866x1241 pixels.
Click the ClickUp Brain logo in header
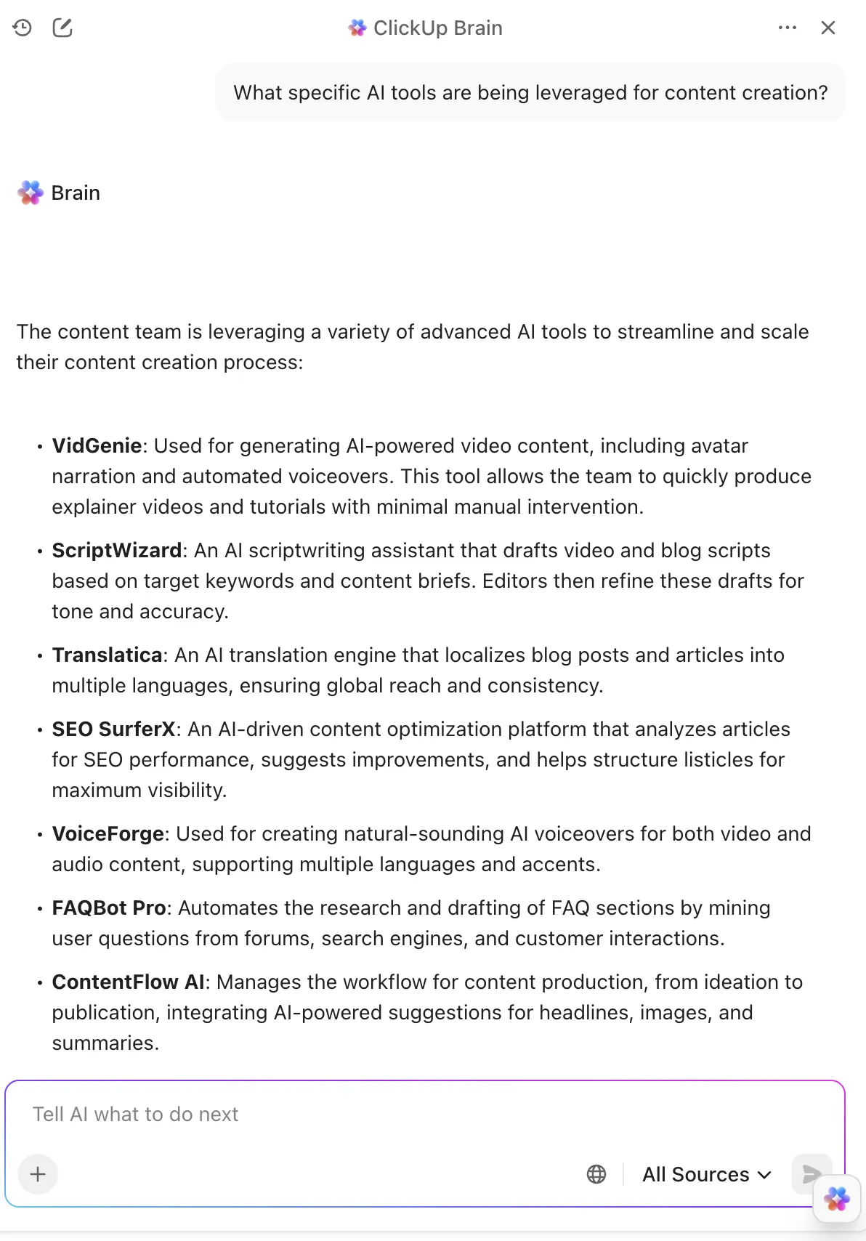tap(357, 28)
